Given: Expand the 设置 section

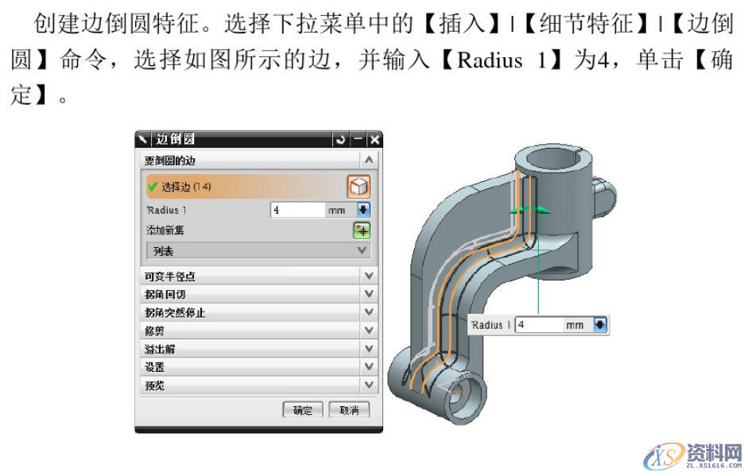Looking at the screenshot, I should (368, 367).
